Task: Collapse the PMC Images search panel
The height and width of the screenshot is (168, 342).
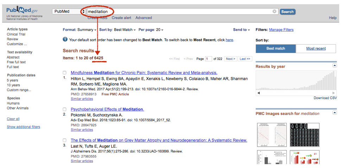Action: click(x=334, y=113)
